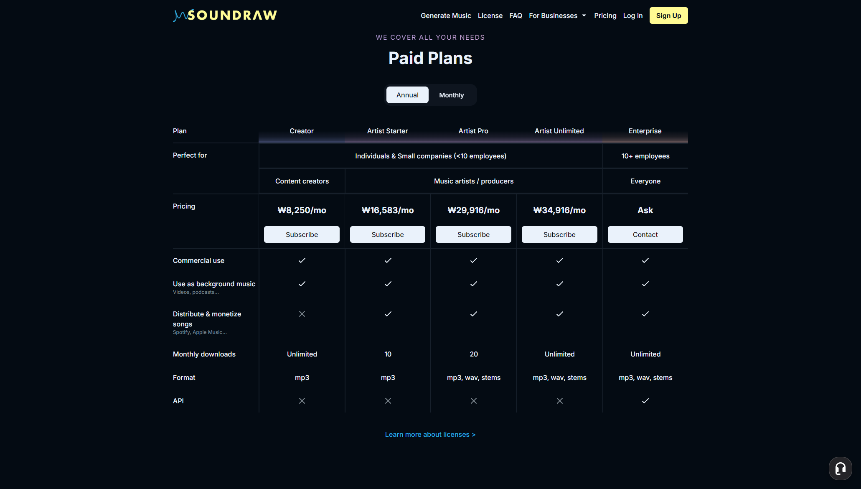Click Log In
This screenshot has height=489, width=861.
coord(632,15)
